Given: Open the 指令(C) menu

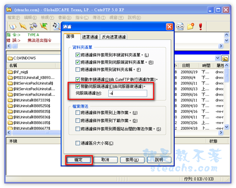Looking at the screenshot, I should 82,18.
